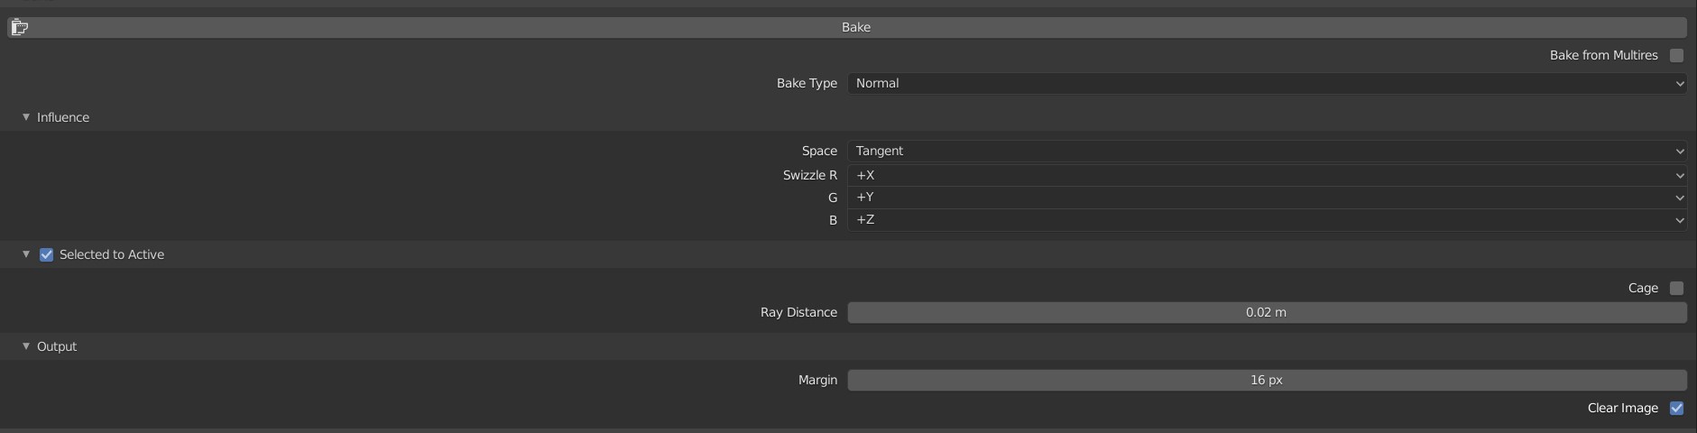Enable Bake from Multires checkbox
Viewport: 1697px width, 433px height.
tap(1676, 55)
